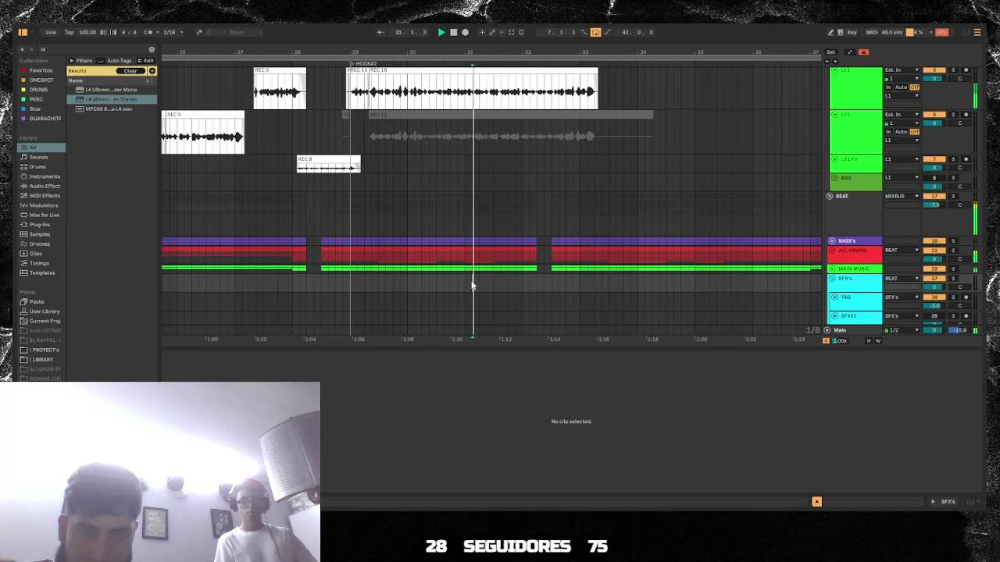Open Plug-ins in the library browser
The image size is (1000, 562).
point(39,225)
